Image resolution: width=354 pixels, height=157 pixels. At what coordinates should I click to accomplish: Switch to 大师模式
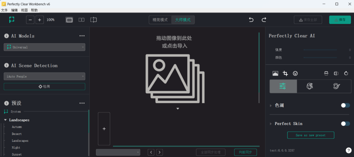(x=183, y=20)
